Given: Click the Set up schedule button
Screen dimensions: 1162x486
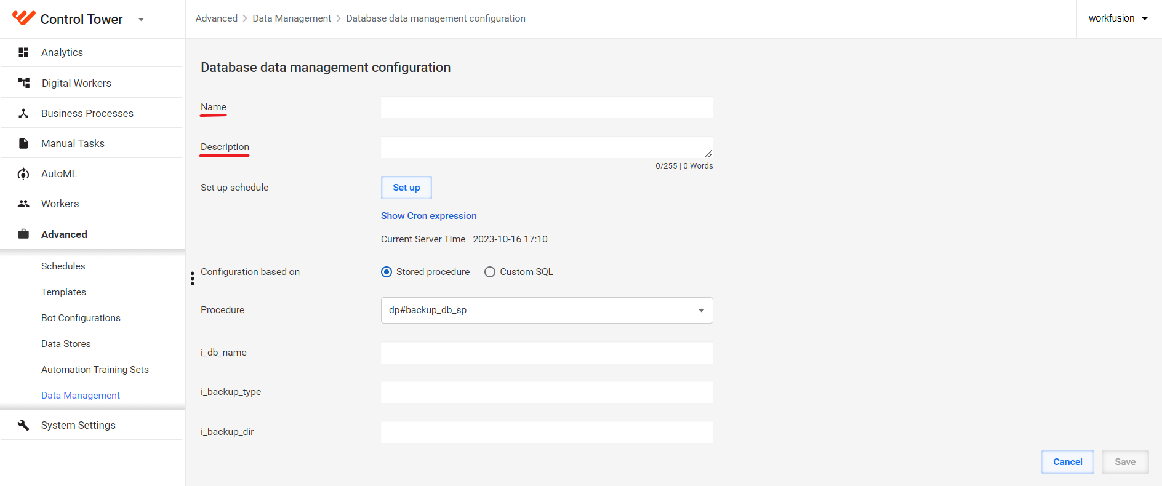Looking at the screenshot, I should (x=406, y=188).
